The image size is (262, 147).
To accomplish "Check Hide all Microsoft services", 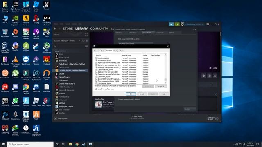I will click(96, 89).
